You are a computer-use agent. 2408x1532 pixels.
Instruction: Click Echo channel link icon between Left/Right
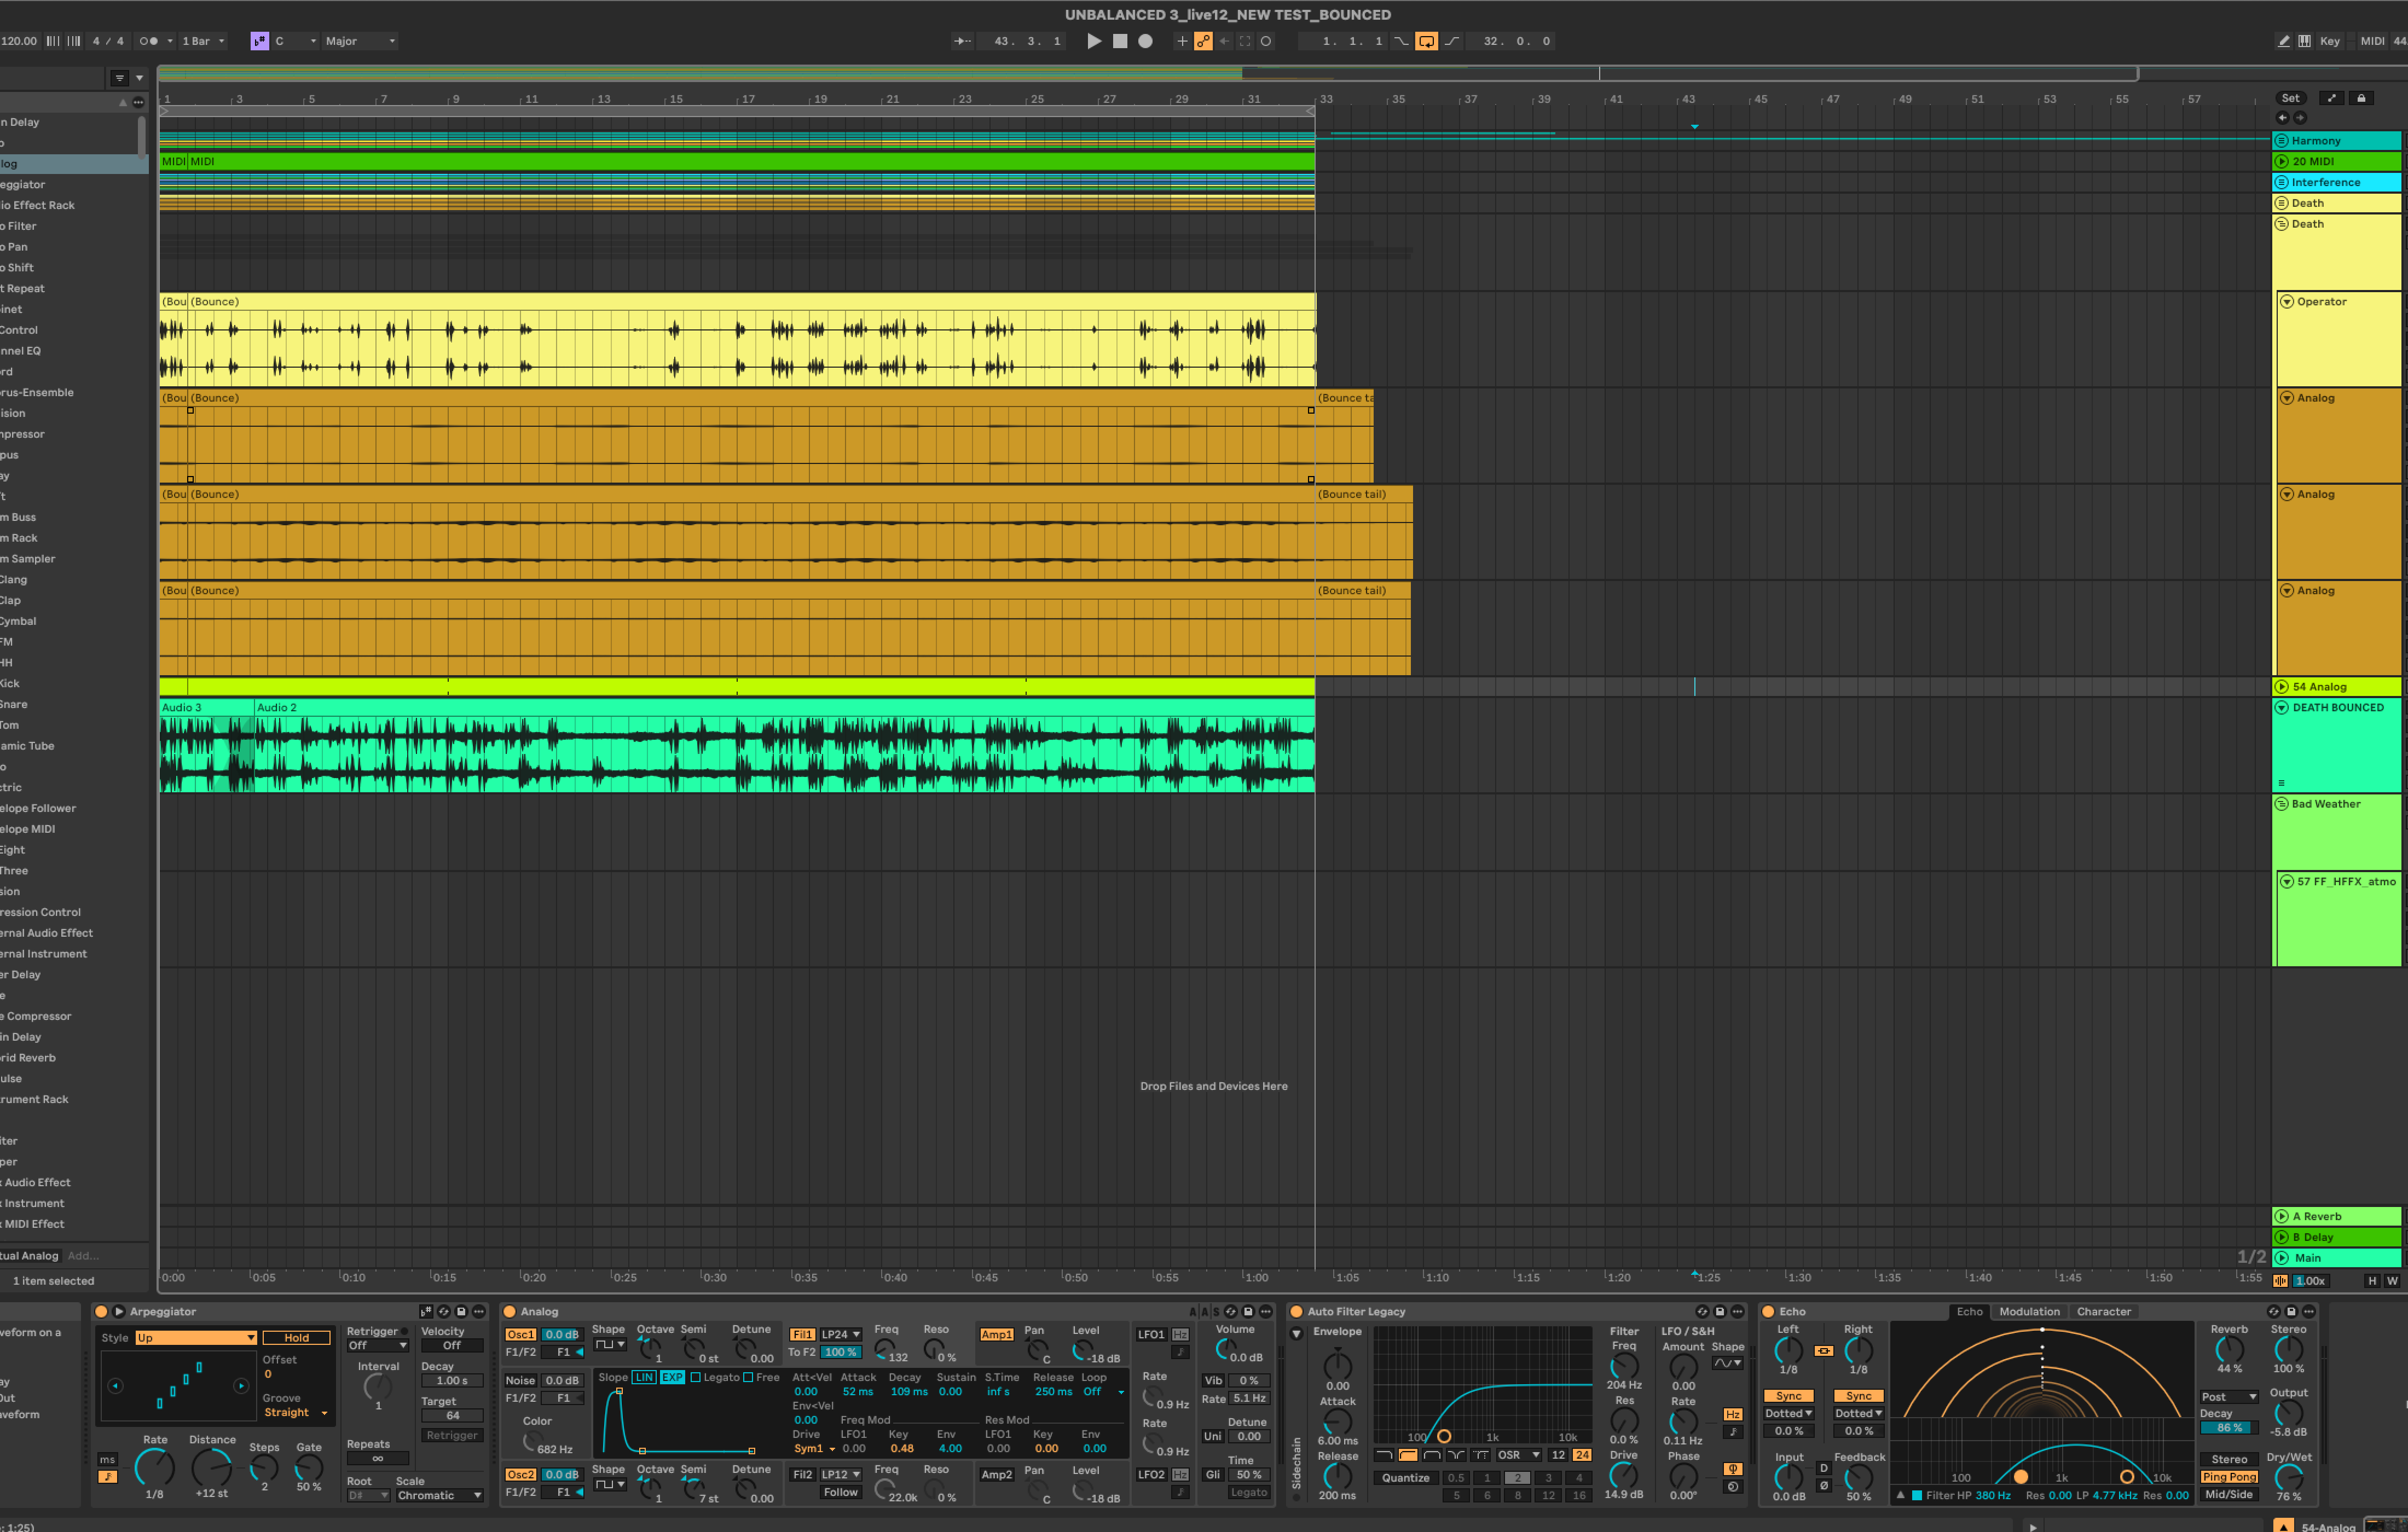tap(1823, 1351)
